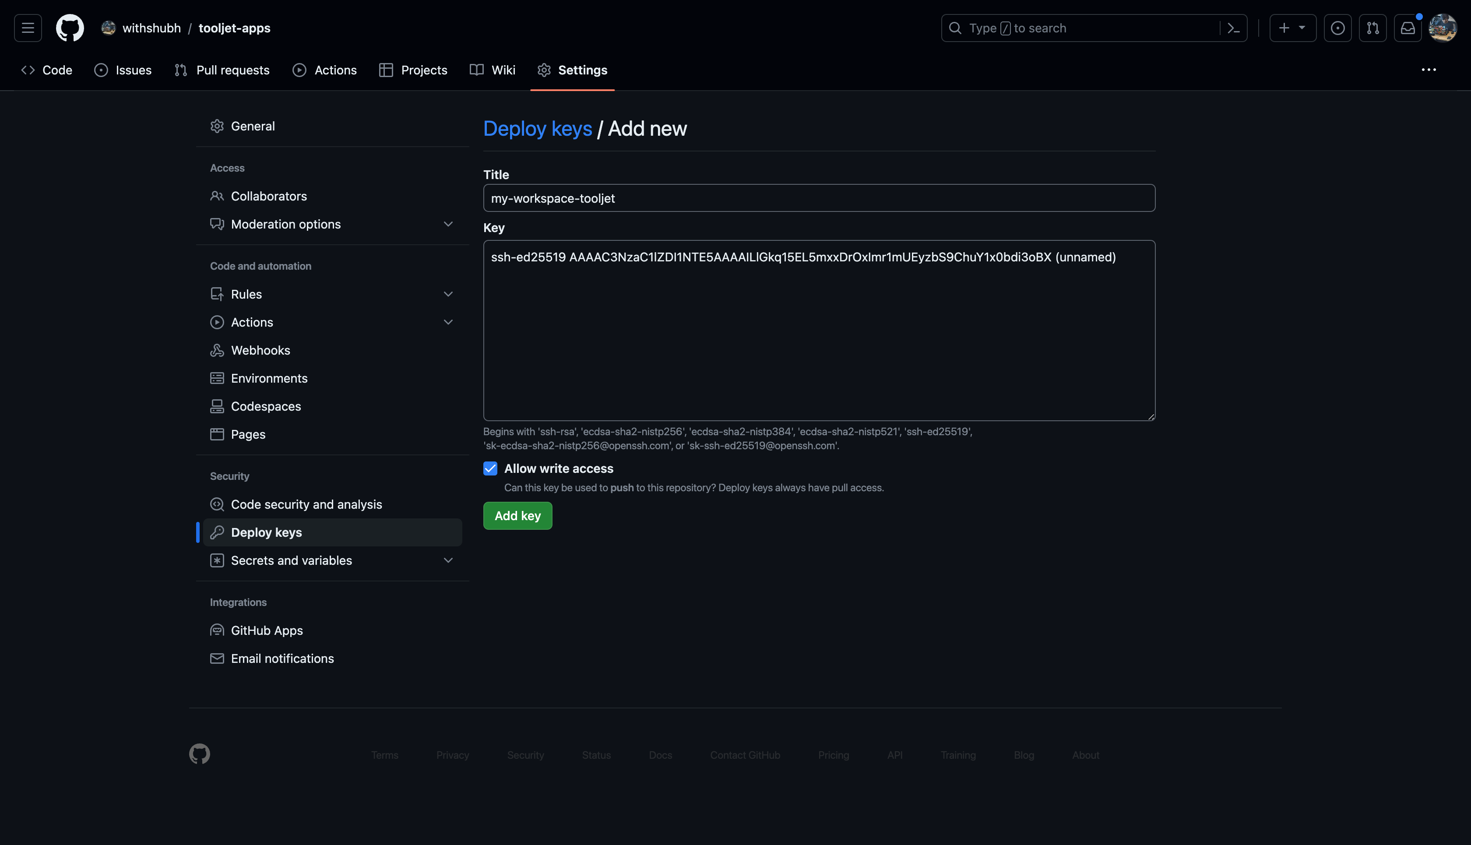This screenshot has height=845, width=1471.
Task: Expand Moderation options section
Action: pos(448,224)
